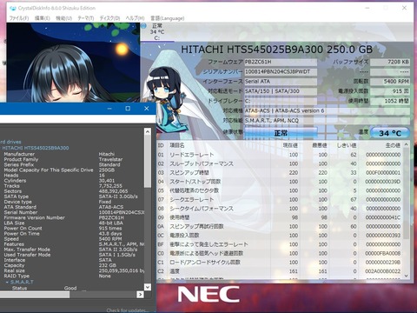Viewport: 417px width, 313px height.
Task: Open the 編集(E) menu
Action: pyautogui.click(x=43, y=18)
